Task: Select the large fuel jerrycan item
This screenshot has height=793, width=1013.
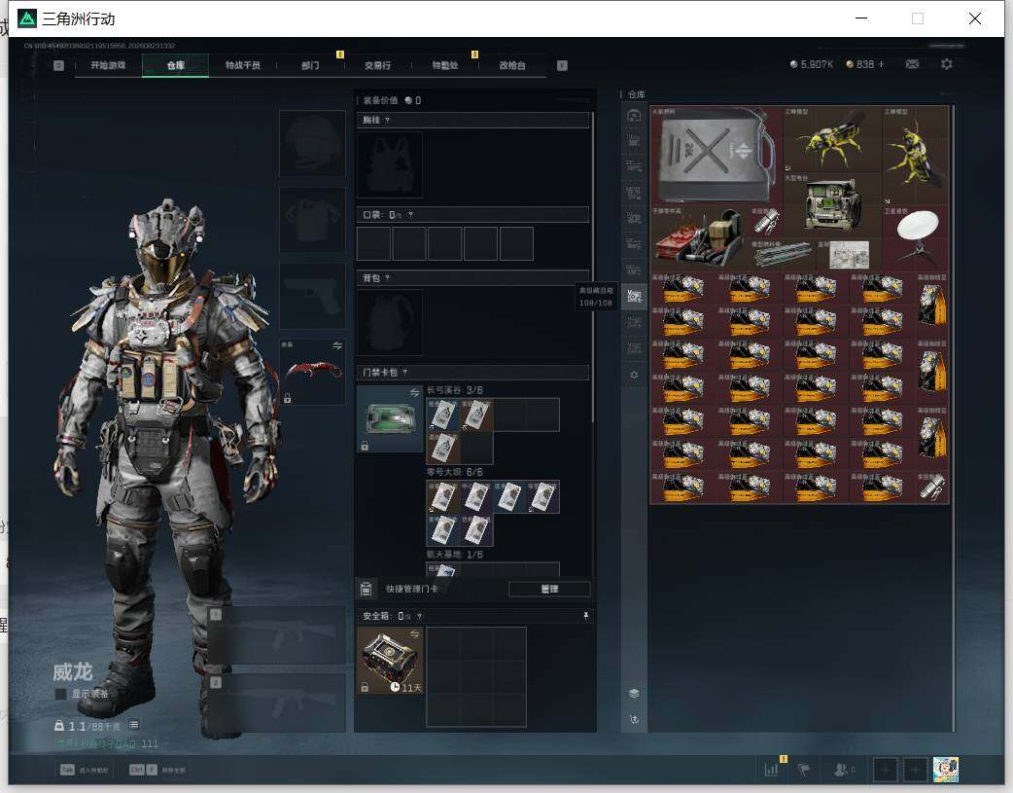Action: 716,156
